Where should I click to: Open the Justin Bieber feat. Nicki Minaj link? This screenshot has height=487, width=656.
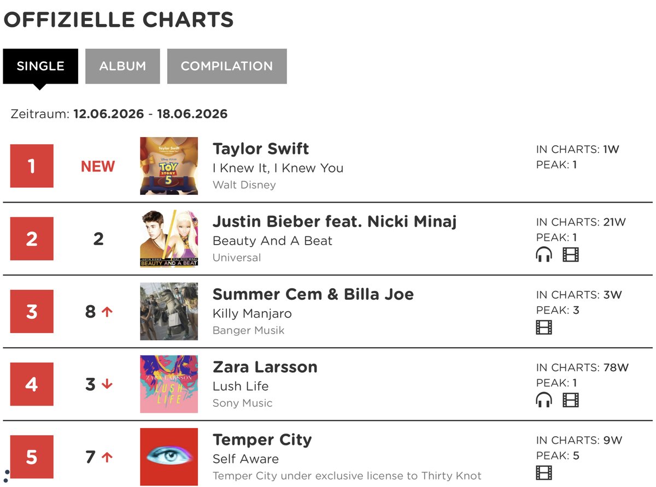coord(335,222)
